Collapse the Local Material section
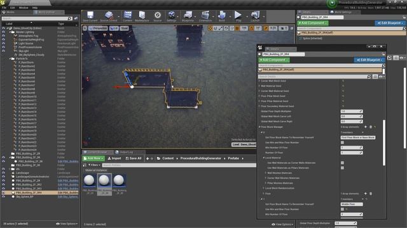 point(264,158)
